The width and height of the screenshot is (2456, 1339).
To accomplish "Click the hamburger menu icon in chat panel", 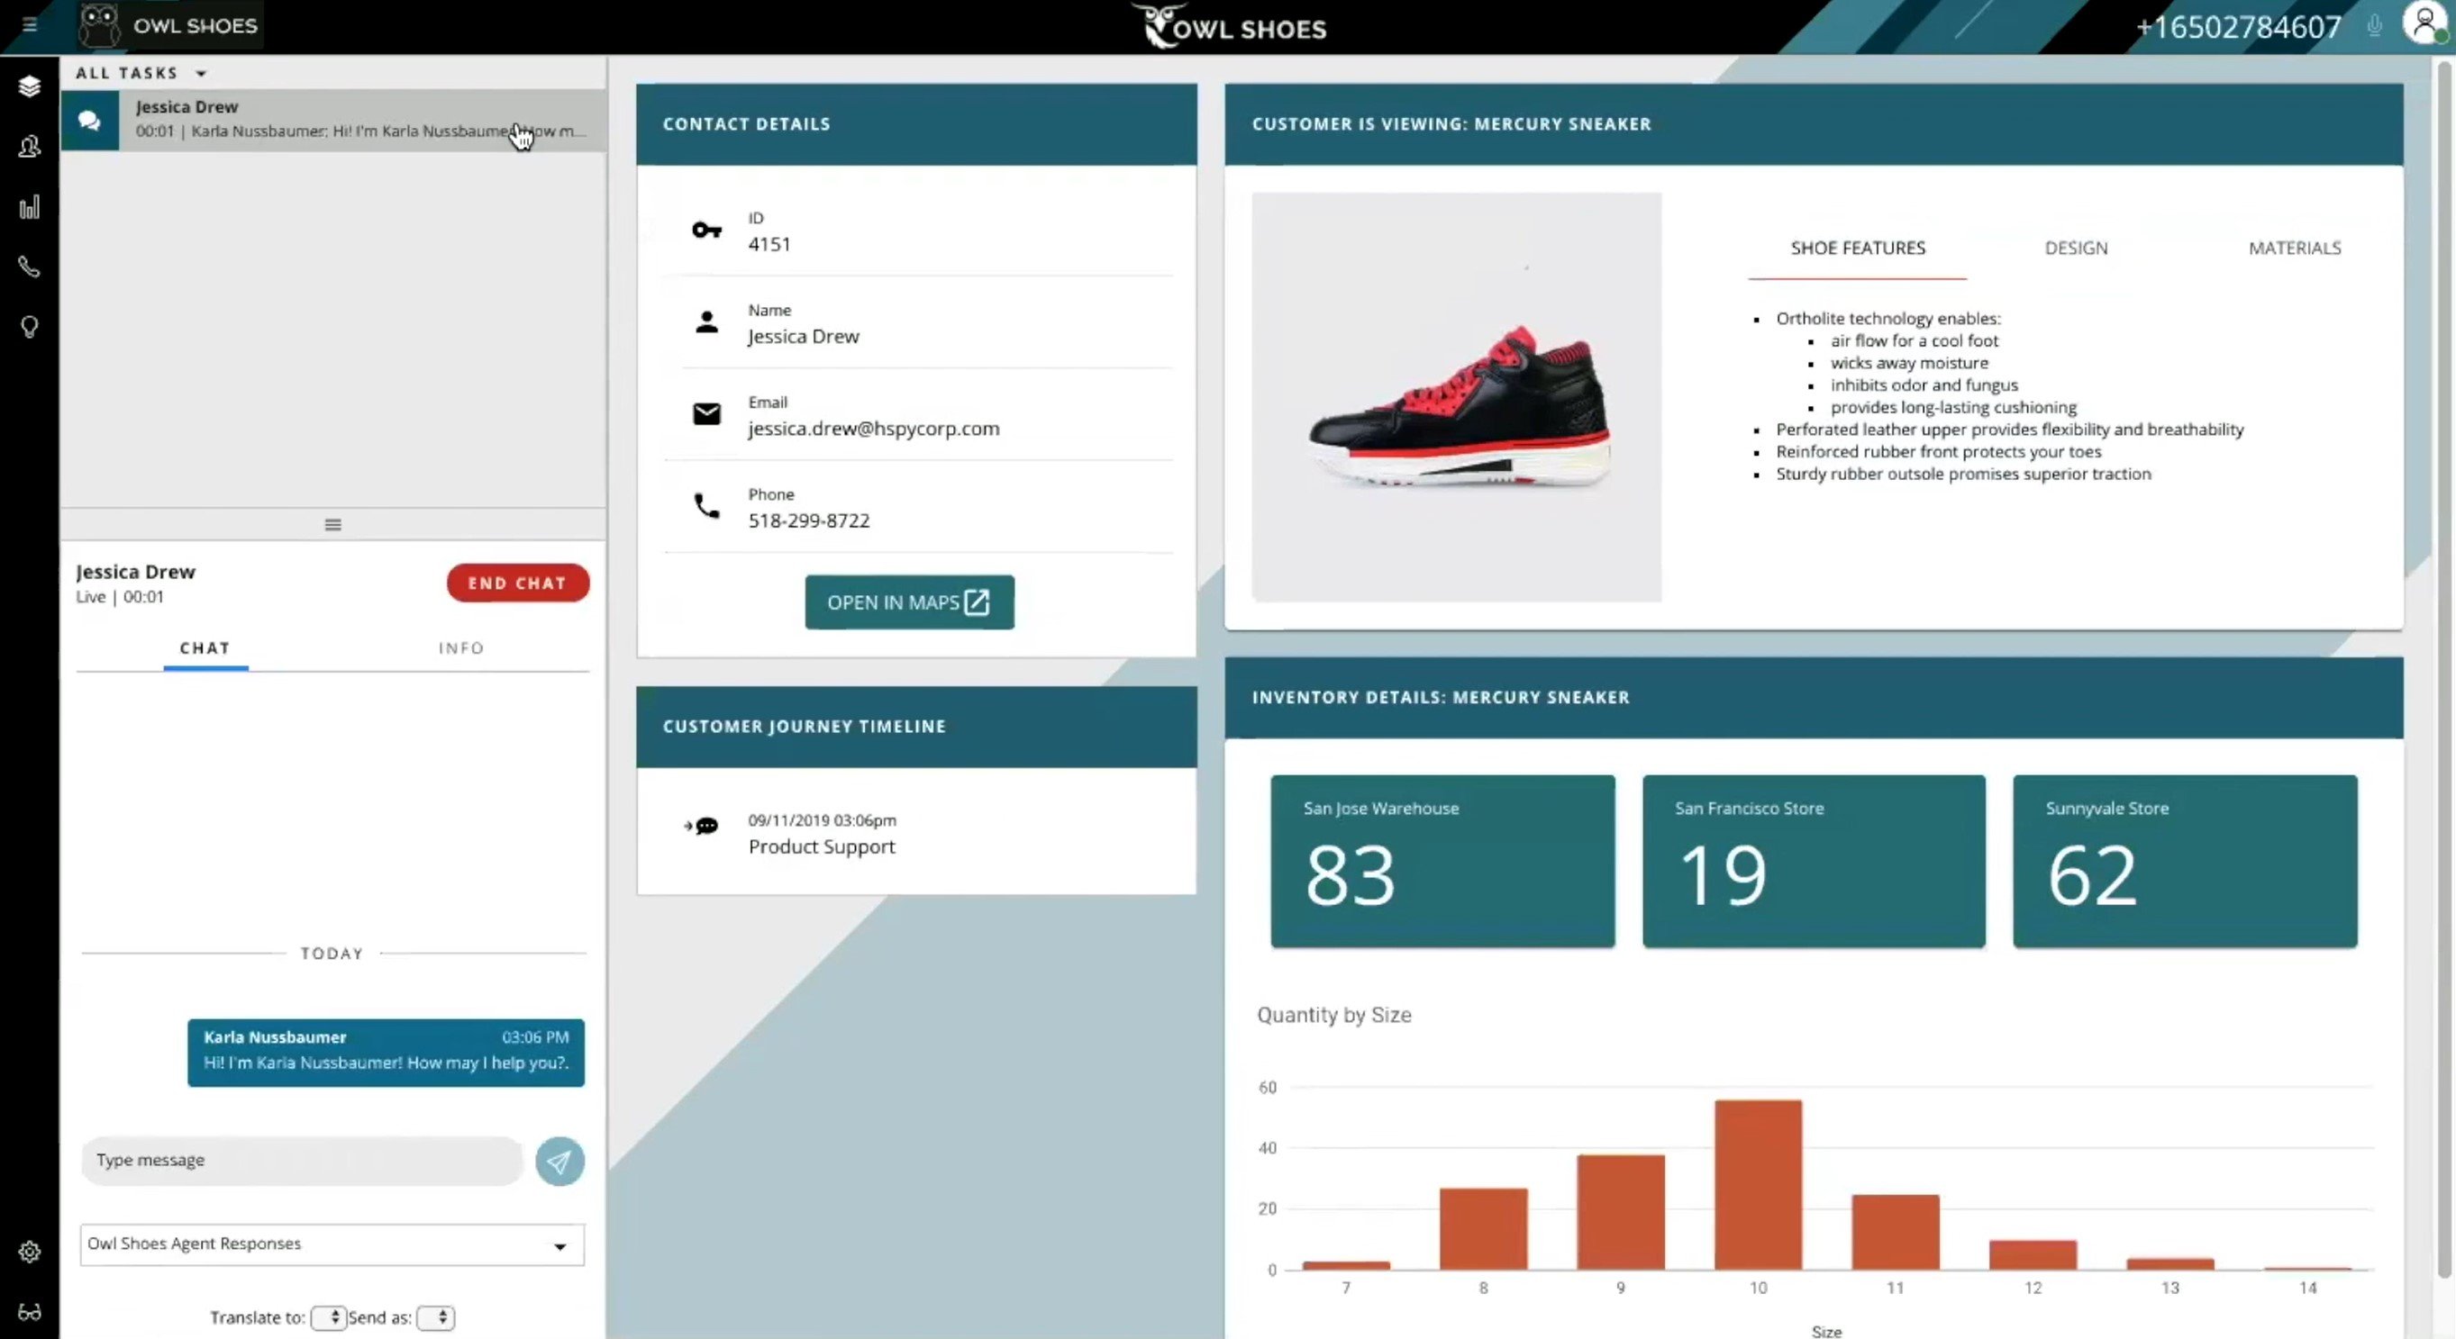I will pyautogui.click(x=332, y=524).
